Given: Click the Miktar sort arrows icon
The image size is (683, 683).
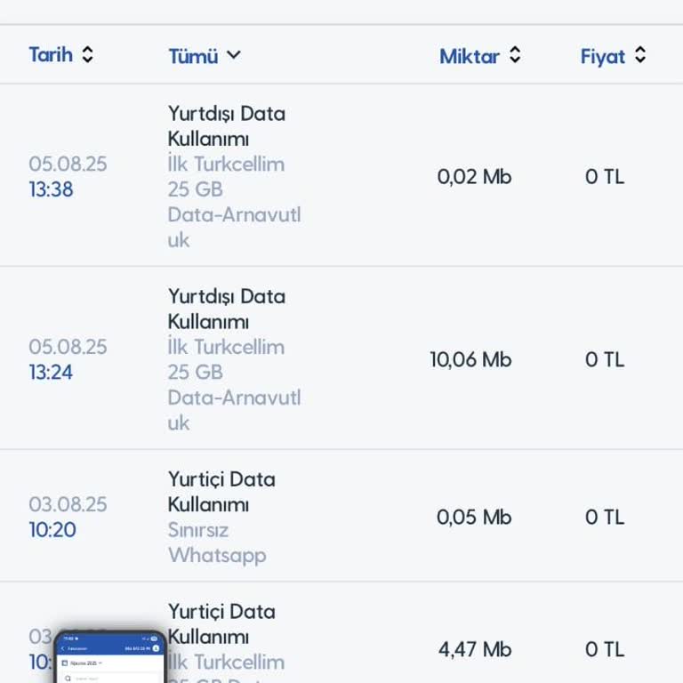Looking at the screenshot, I should [515, 55].
